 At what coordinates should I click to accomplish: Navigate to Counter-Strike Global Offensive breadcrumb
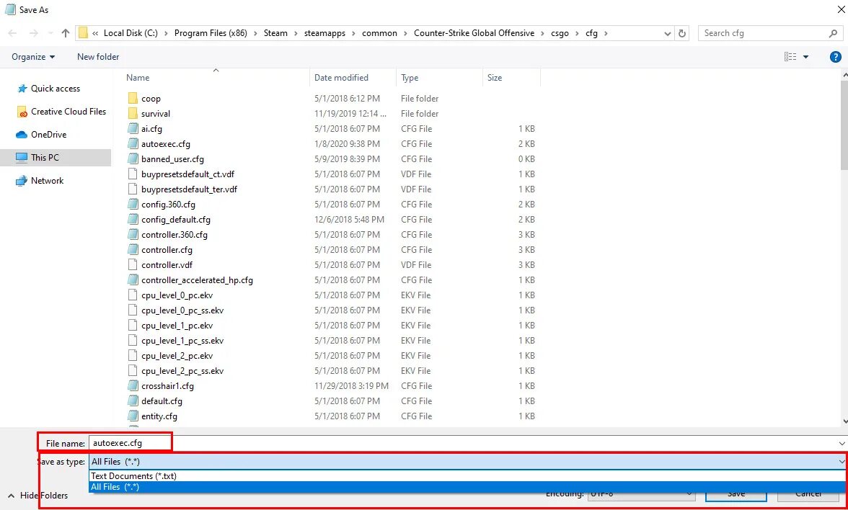pyautogui.click(x=474, y=33)
